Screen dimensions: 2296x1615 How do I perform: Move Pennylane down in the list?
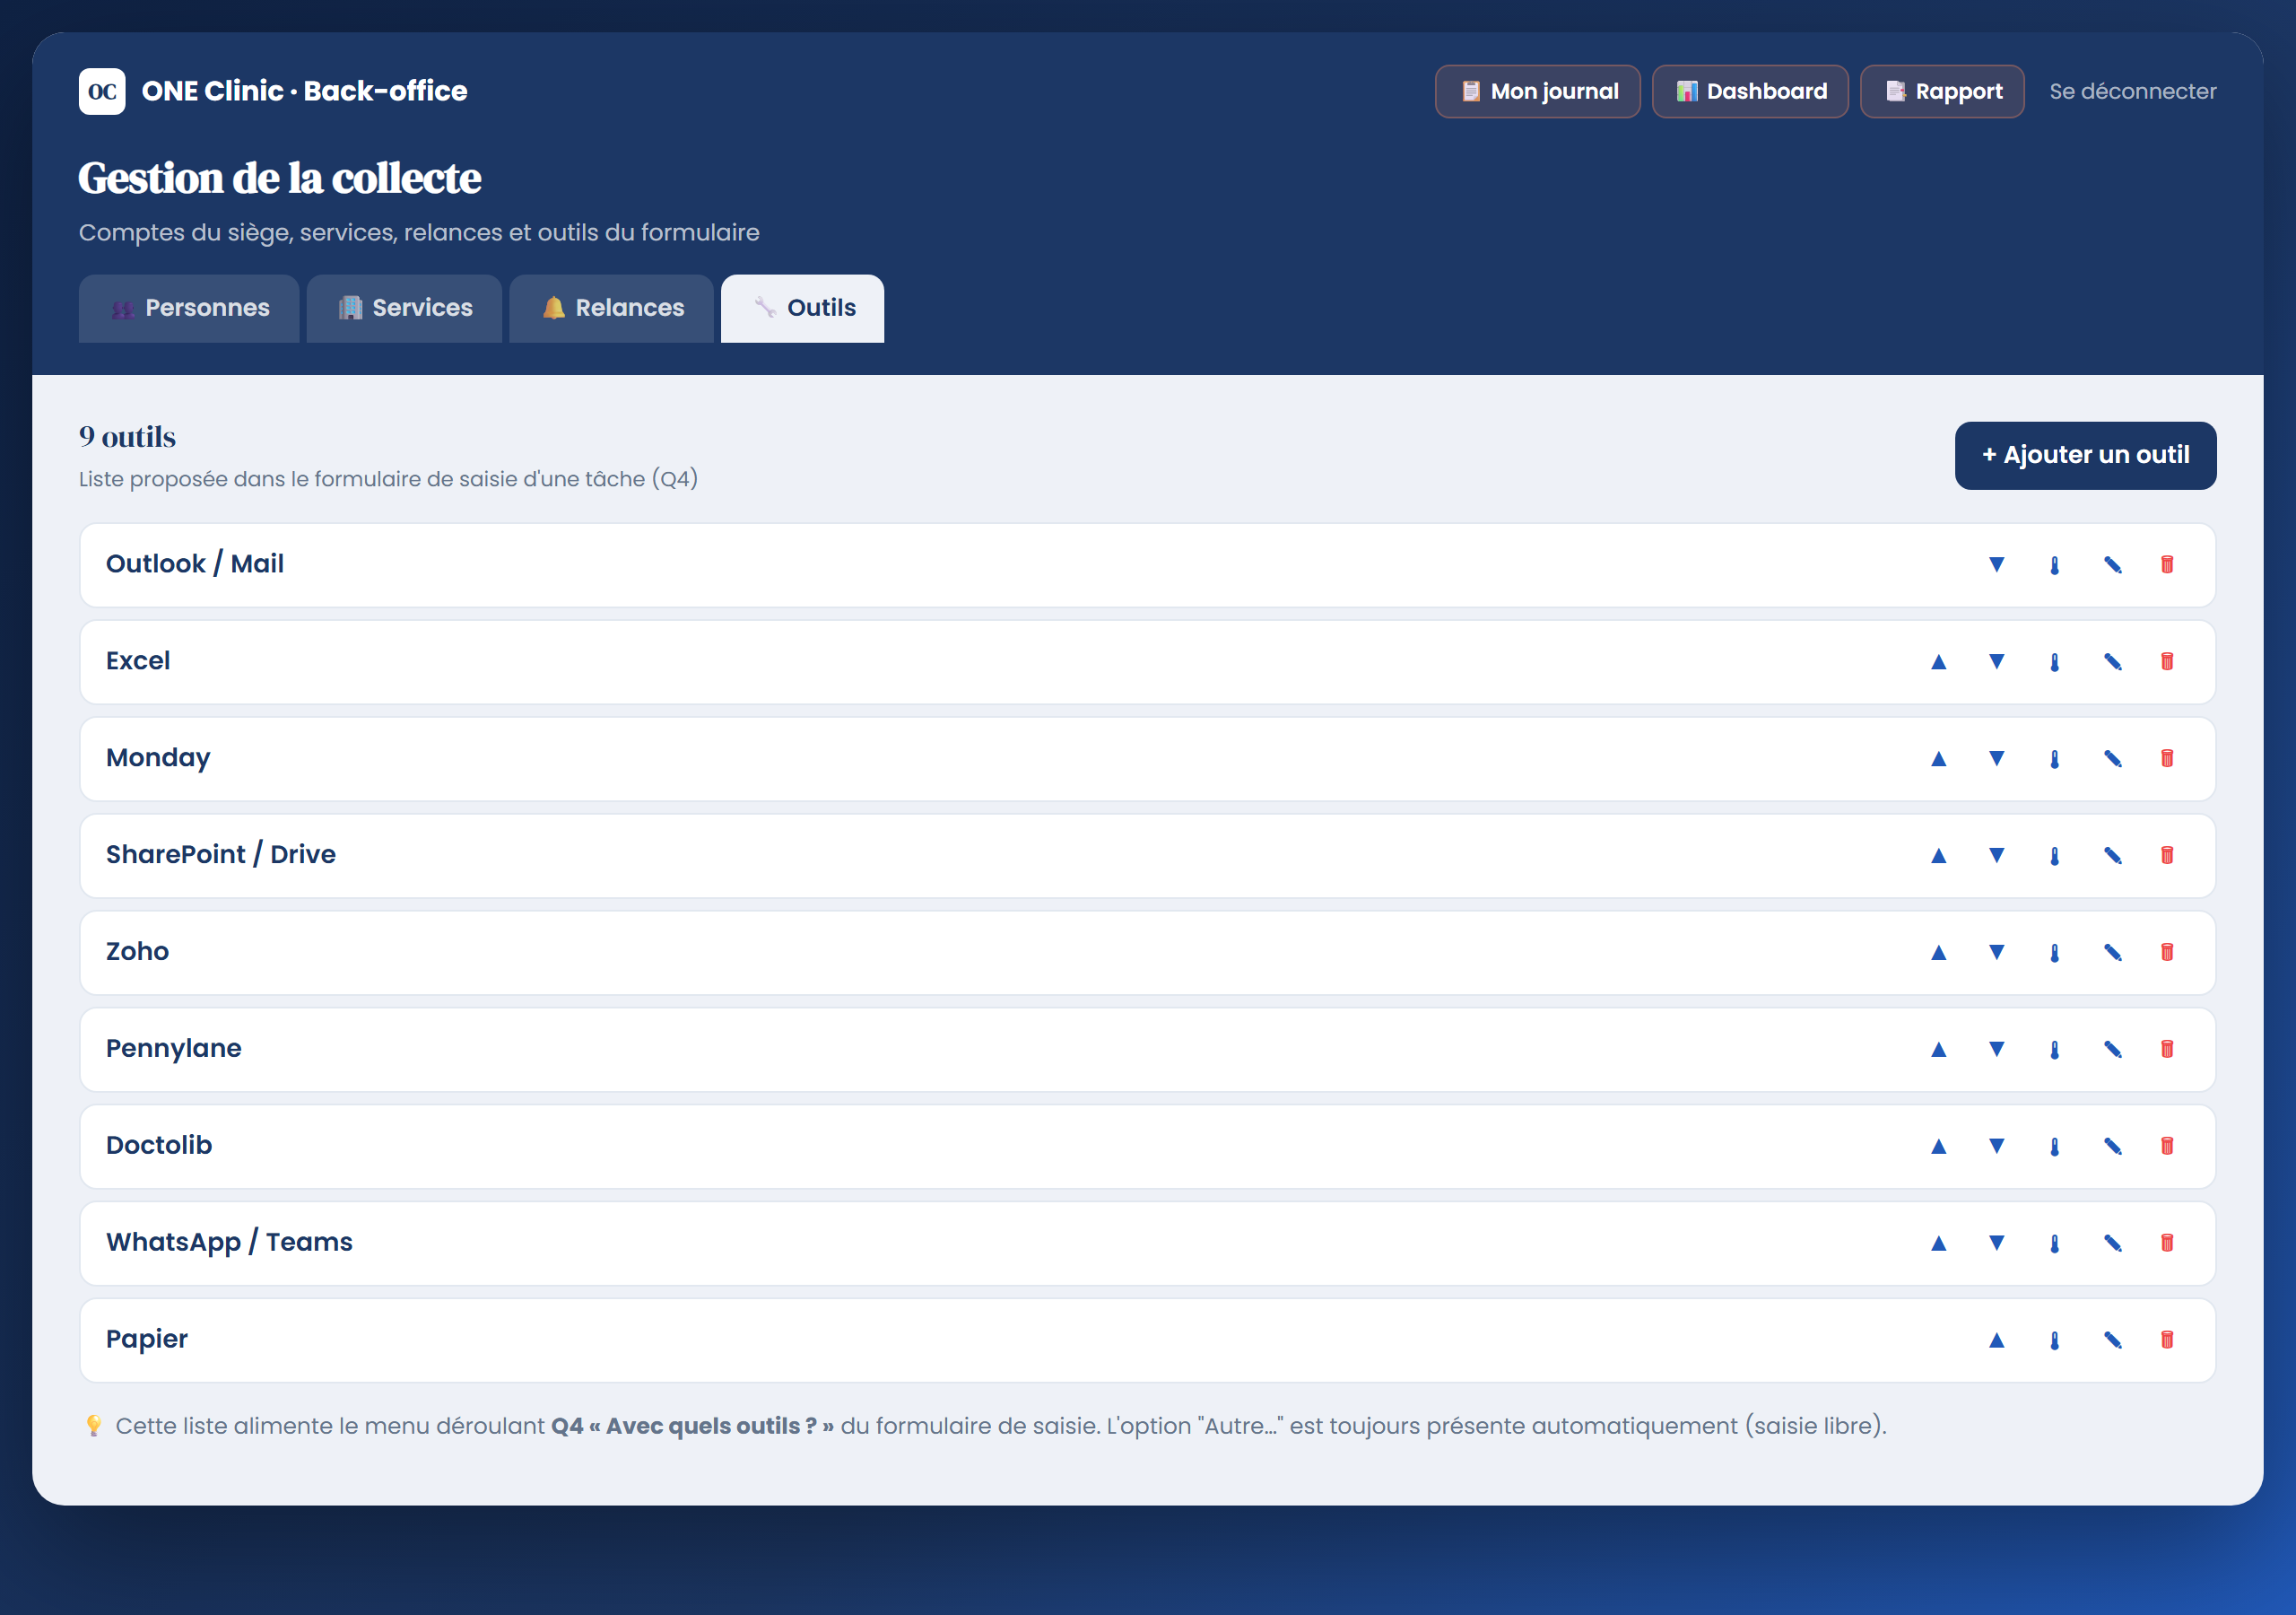click(1996, 1050)
